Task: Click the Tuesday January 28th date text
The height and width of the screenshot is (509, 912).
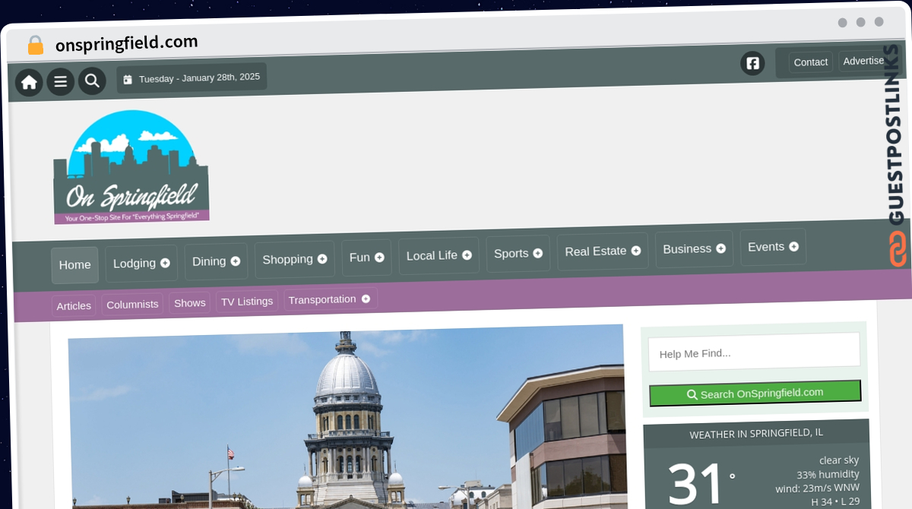Action: pos(199,77)
